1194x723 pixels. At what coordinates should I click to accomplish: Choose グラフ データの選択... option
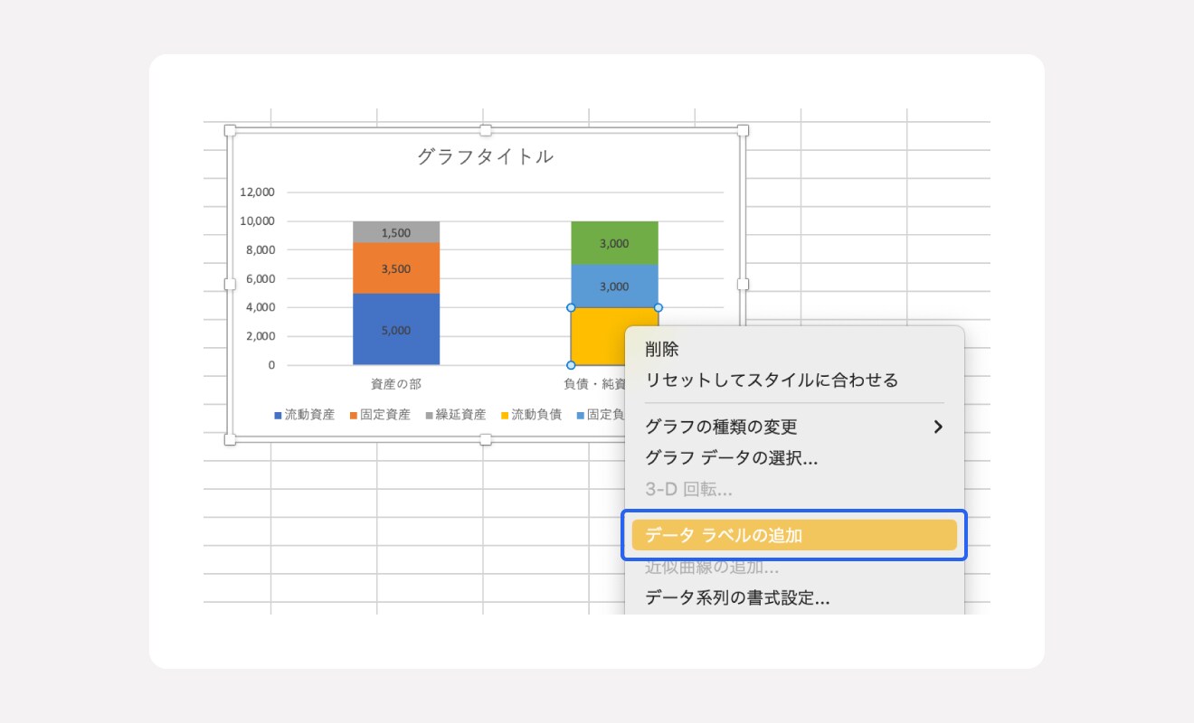(x=793, y=458)
